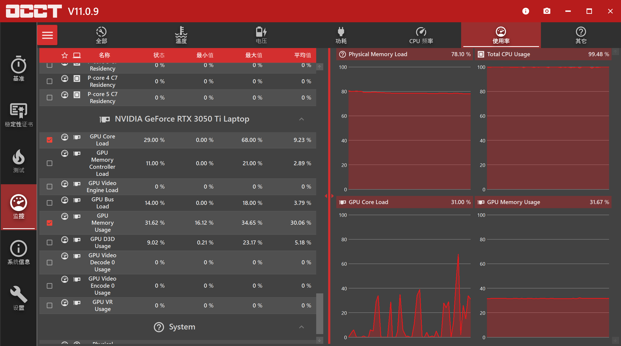Check the GPU Video Encode 0 Usage checkbox
Image resolution: width=621 pixels, height=346 pixels.
[49, 286]
